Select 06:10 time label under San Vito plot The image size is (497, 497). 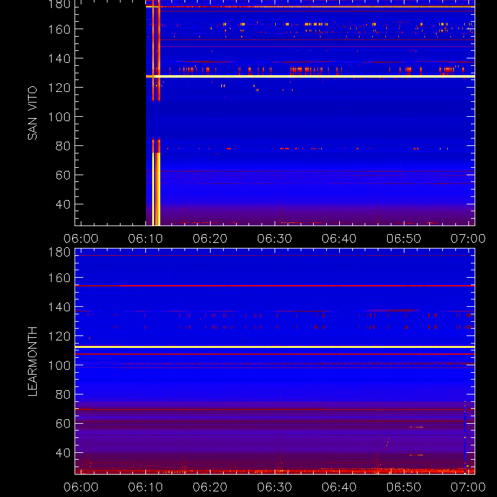tap(145, 239)
